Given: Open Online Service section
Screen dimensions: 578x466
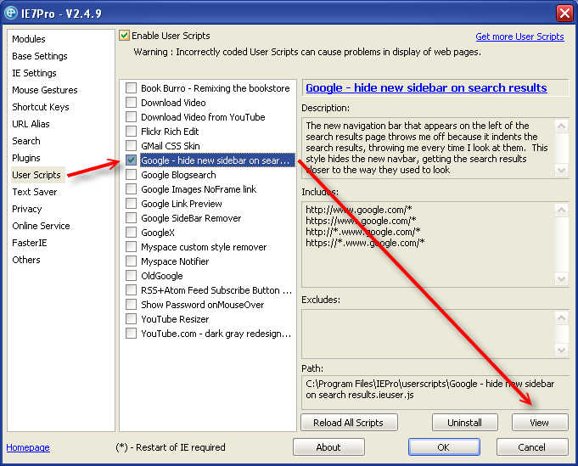Looking at the screenshot, I should (x=41, y=226).
